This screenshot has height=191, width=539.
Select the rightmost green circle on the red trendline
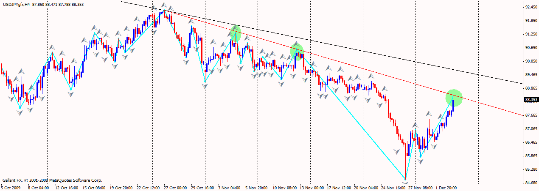coord(454,97)
